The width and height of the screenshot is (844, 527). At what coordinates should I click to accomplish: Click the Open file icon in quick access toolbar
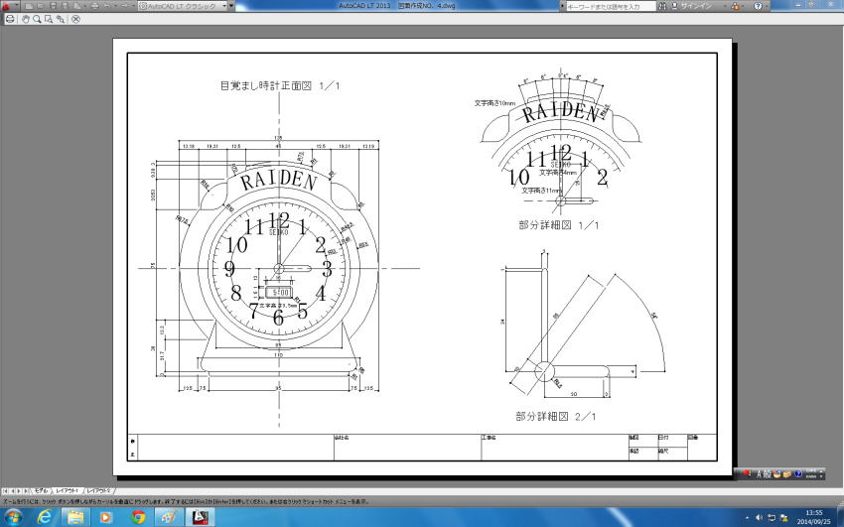click(41, 6)
